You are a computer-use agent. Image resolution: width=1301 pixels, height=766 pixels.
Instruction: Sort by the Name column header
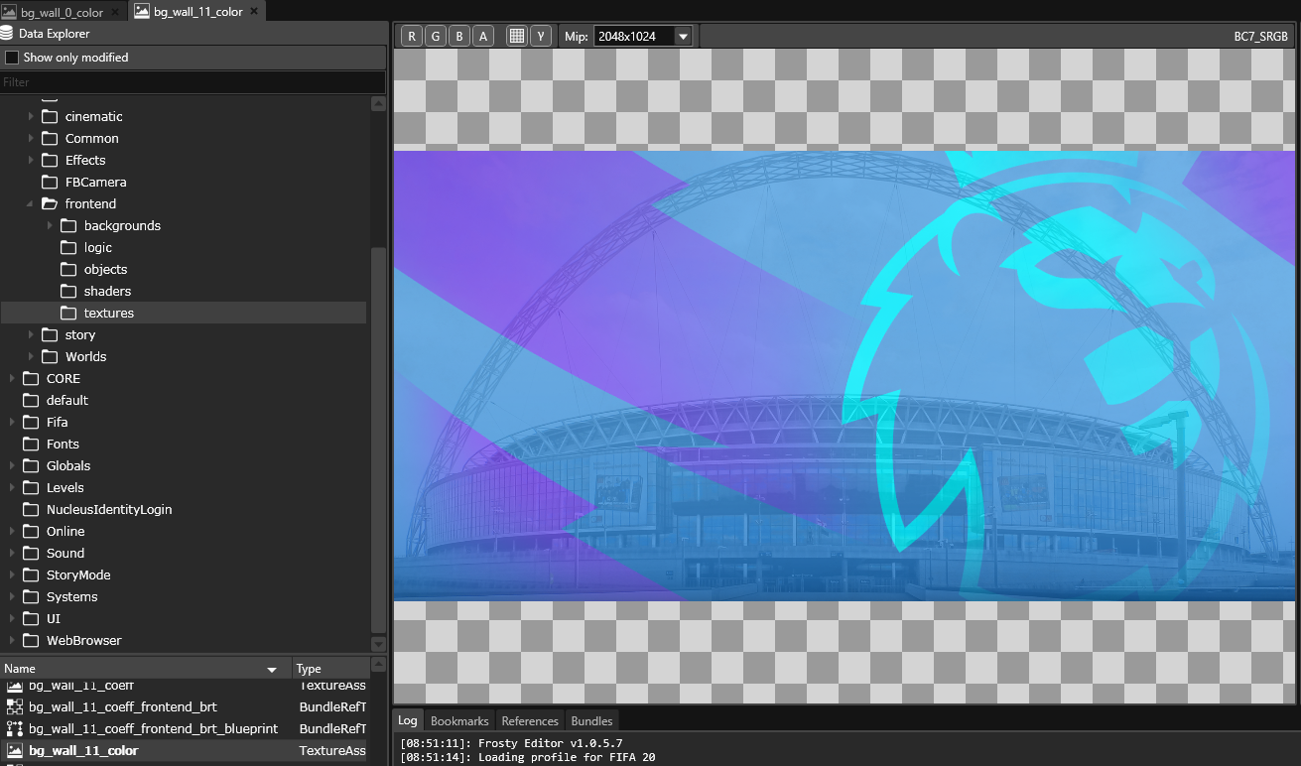point(146,669)
